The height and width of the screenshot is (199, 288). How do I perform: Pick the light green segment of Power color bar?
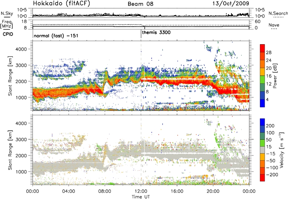point(262,80)
